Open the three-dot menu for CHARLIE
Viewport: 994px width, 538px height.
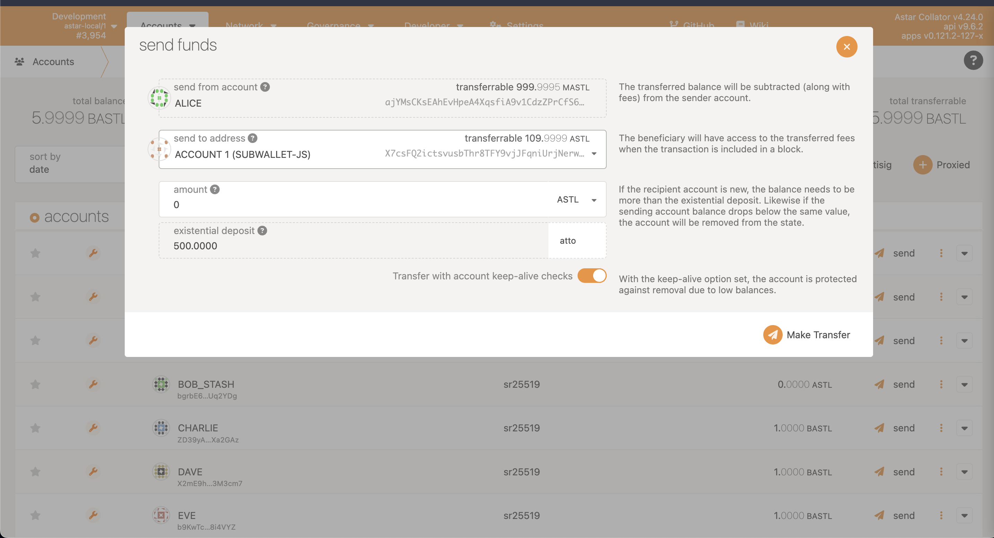point(941,428)
